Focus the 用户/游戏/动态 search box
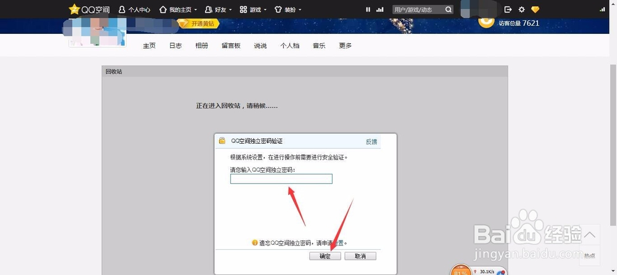This screenshot has height=275, width=617. [418, 9]
